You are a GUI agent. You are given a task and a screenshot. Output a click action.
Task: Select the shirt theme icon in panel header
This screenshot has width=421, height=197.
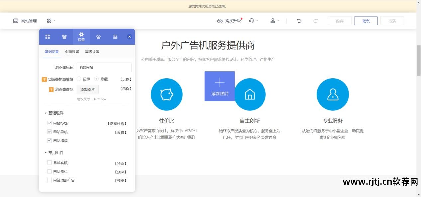point(65,37)
